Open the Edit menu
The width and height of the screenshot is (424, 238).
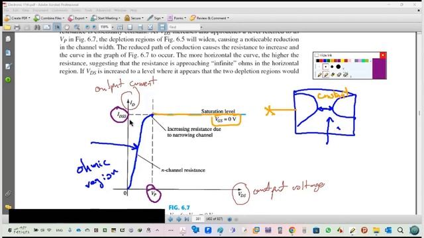click(15, 11)
